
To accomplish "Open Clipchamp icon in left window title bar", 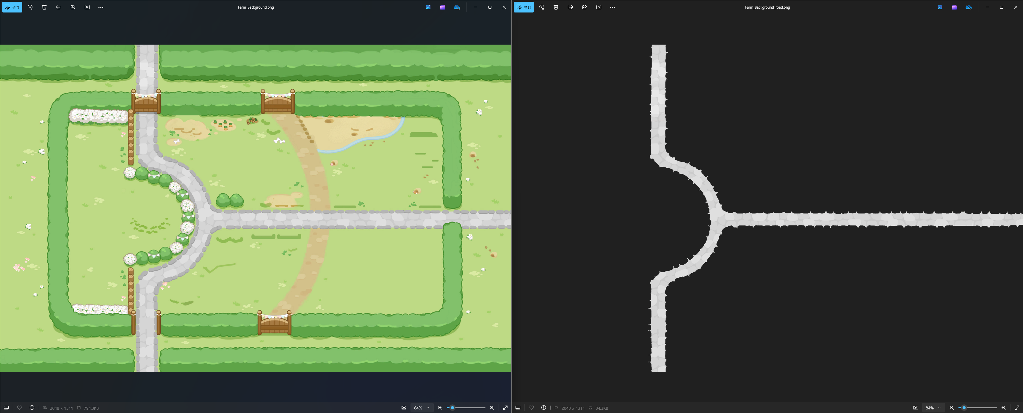I will click(442, 7).
